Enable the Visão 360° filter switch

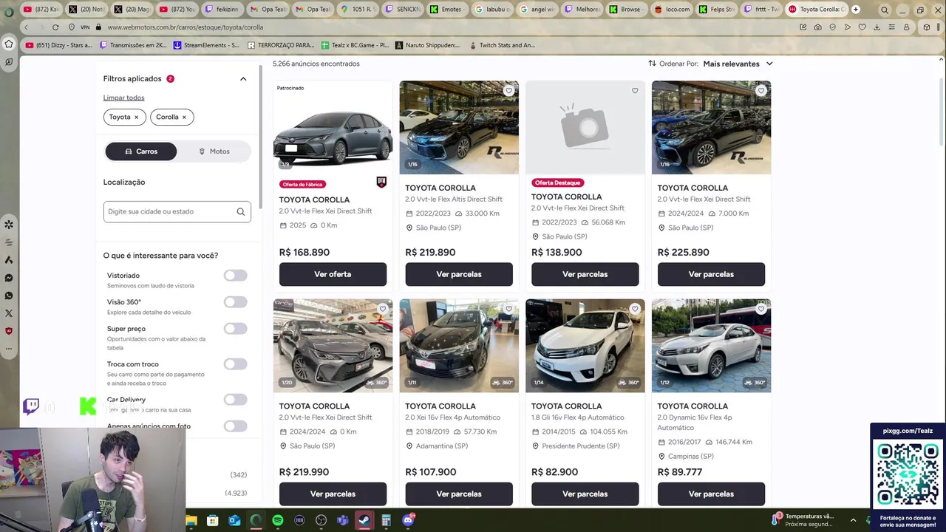[x=235, y=302]
